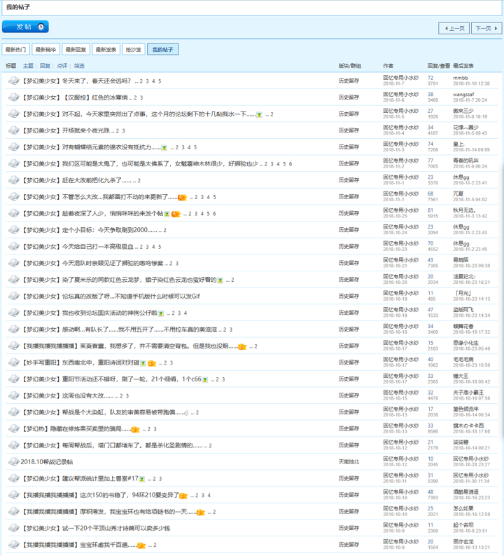Open the 最新精华 tab
This screenshot has height=556, width=504.
[45, 50]
